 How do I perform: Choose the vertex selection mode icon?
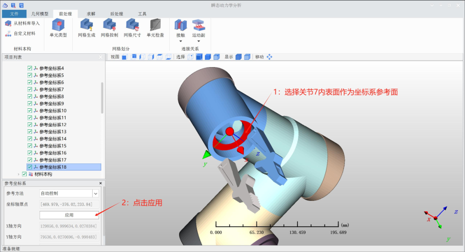pyautogui.click(x=190, y=57)
